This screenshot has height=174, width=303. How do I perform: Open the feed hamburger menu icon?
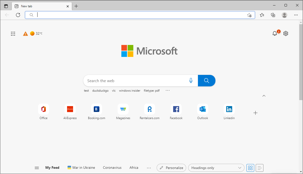coord(37,168)
